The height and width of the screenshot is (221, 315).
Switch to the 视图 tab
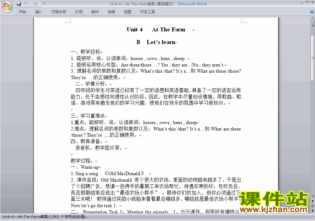(128, 12)
